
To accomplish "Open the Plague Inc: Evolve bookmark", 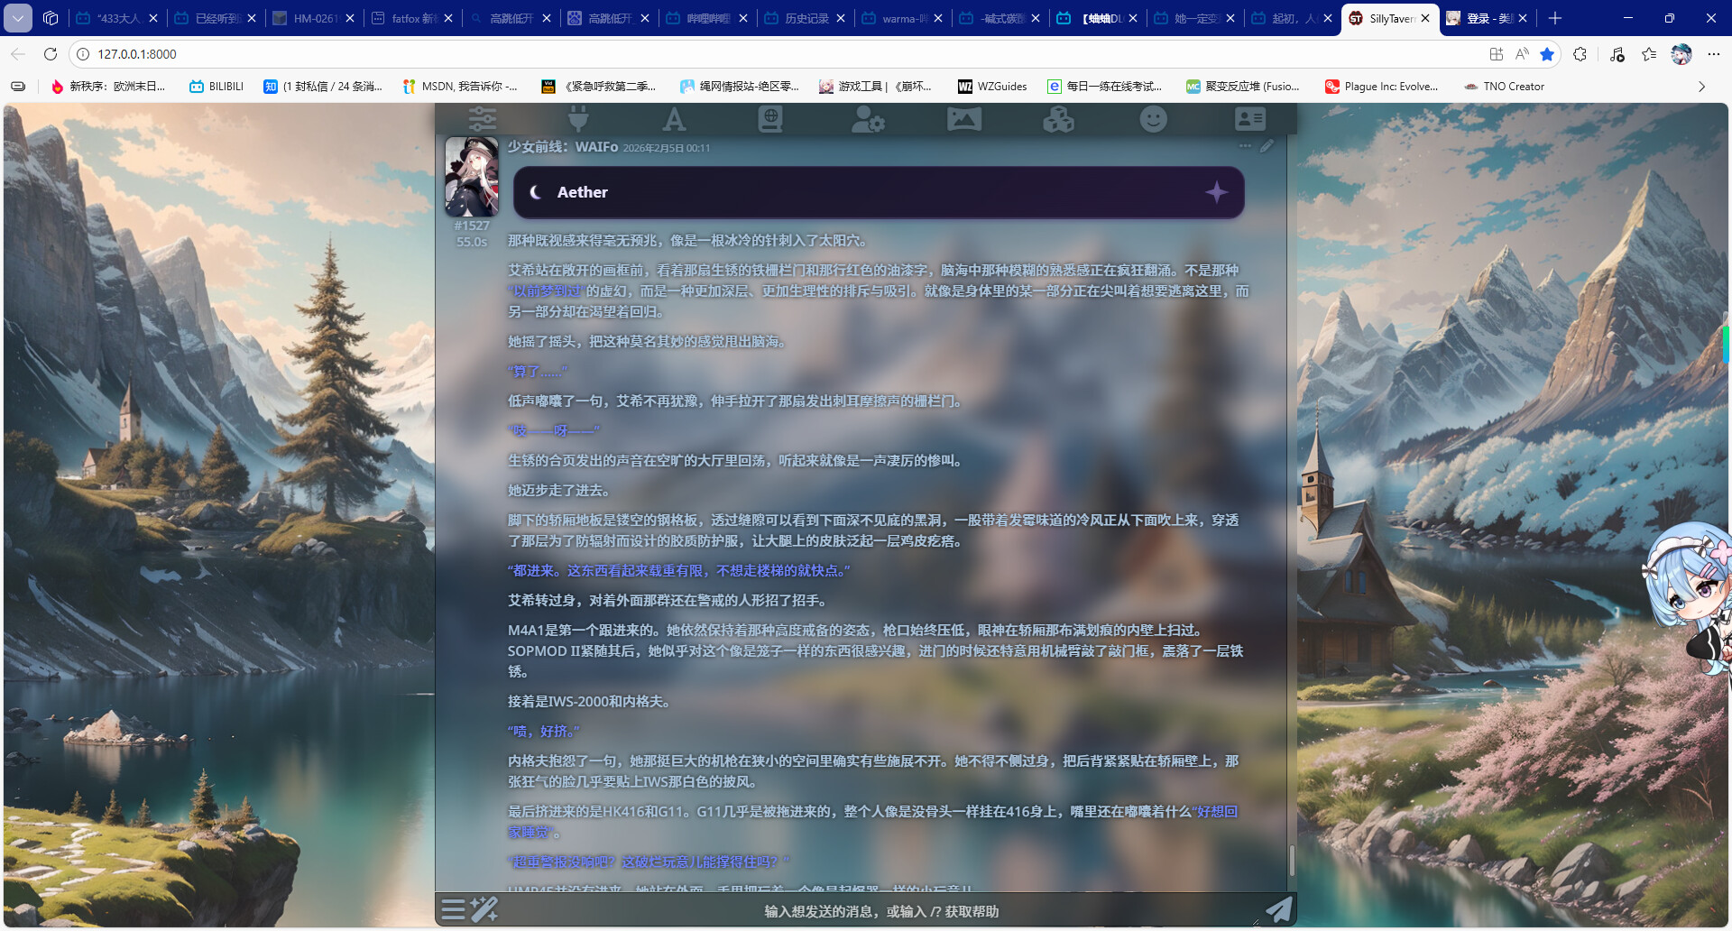I will (x=1381, y=87).
